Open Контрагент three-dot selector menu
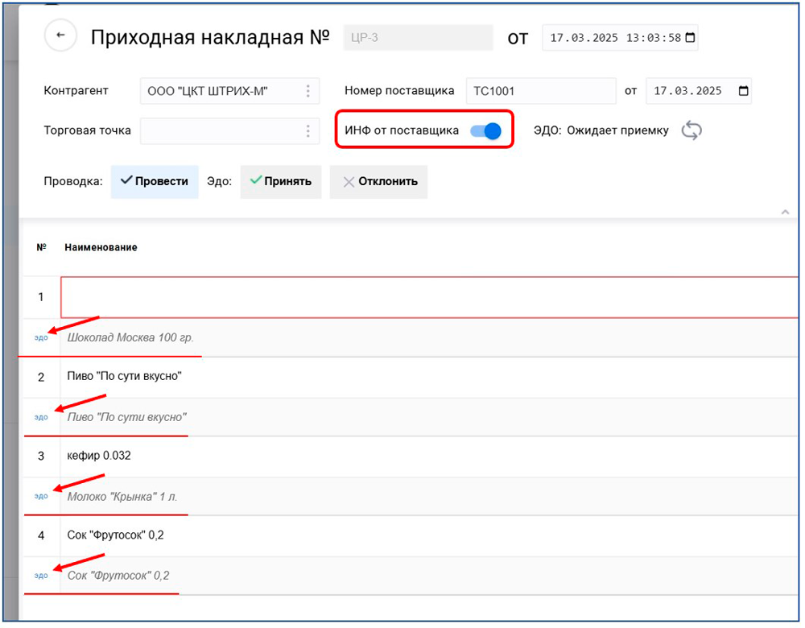Image resolution: width=805 pixels, height=628 pixels. 308,91
